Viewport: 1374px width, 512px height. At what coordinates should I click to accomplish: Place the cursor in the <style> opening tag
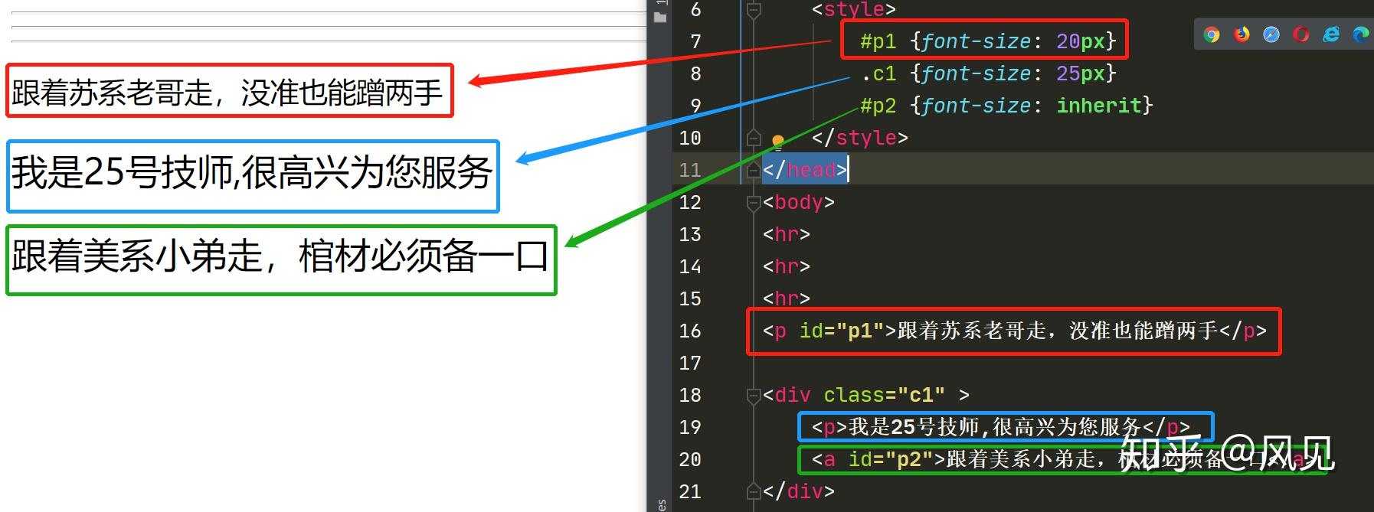(x=854, y=10)
